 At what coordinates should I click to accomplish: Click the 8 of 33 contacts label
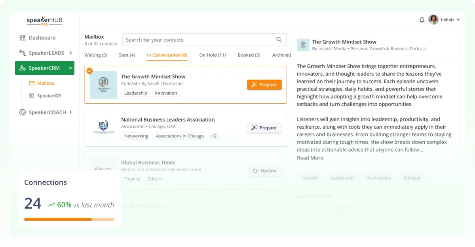pyautogui.click(x=101, y=44)
